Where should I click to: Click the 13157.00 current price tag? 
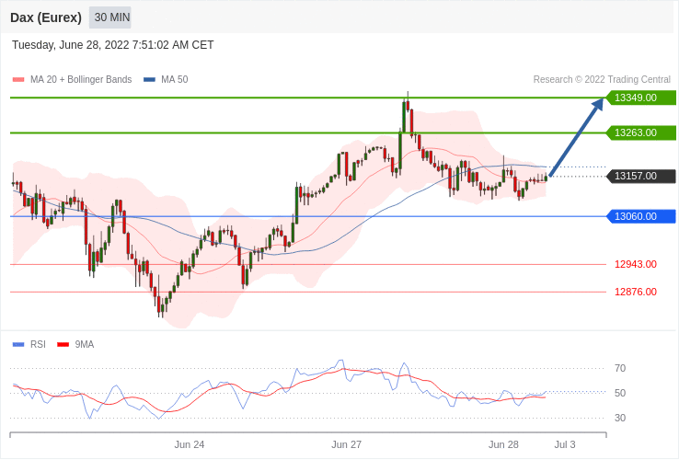[x=640, y=176]
